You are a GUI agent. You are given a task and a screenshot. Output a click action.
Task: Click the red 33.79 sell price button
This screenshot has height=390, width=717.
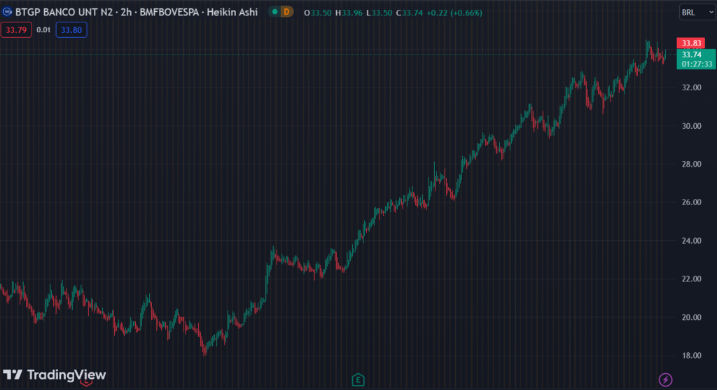click(16, 30)
